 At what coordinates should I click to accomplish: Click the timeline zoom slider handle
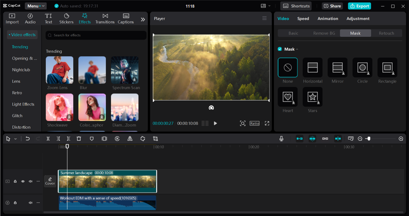tap(369, 138)
